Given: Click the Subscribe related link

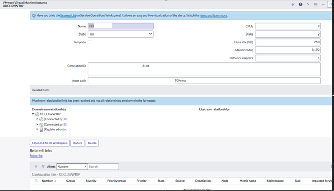Looking at the screenshot, I should [36, 155].
